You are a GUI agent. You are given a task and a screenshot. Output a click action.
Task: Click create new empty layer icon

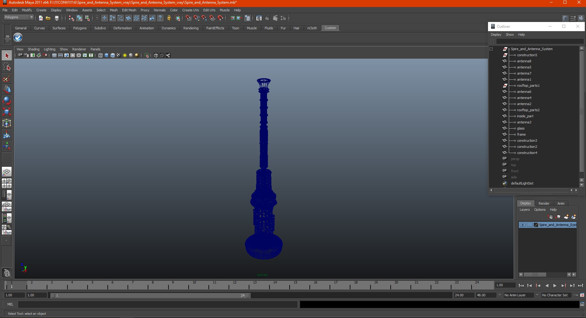(566, 217)
